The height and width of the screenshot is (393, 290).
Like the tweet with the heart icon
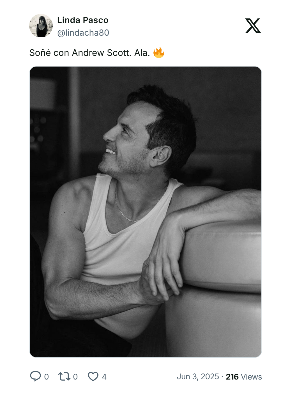tap(93, 376)
